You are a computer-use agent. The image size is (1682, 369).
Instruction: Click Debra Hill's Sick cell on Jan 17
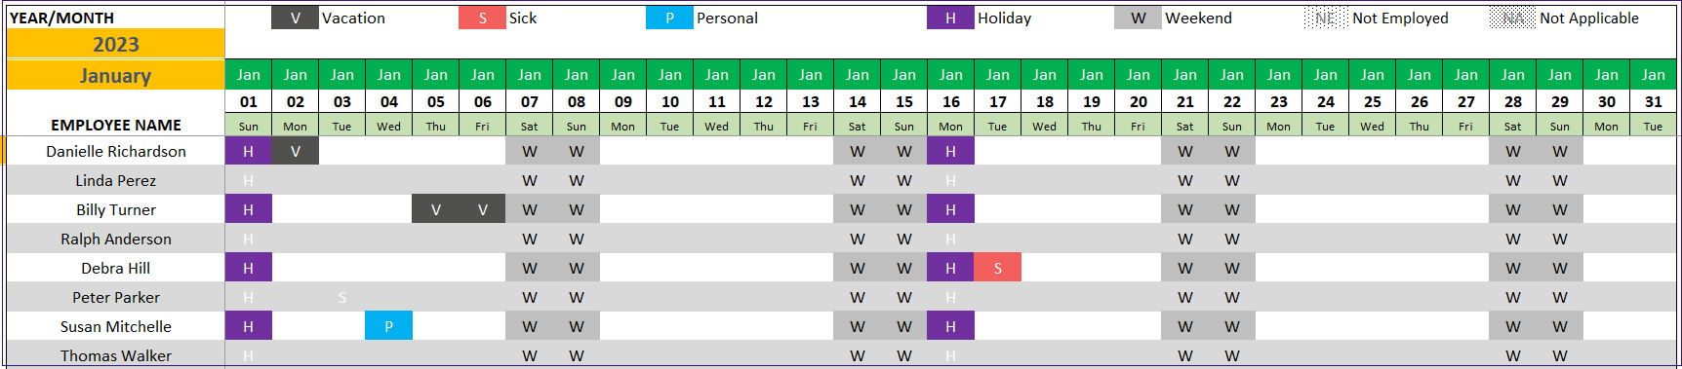click(x=997, y=268)
